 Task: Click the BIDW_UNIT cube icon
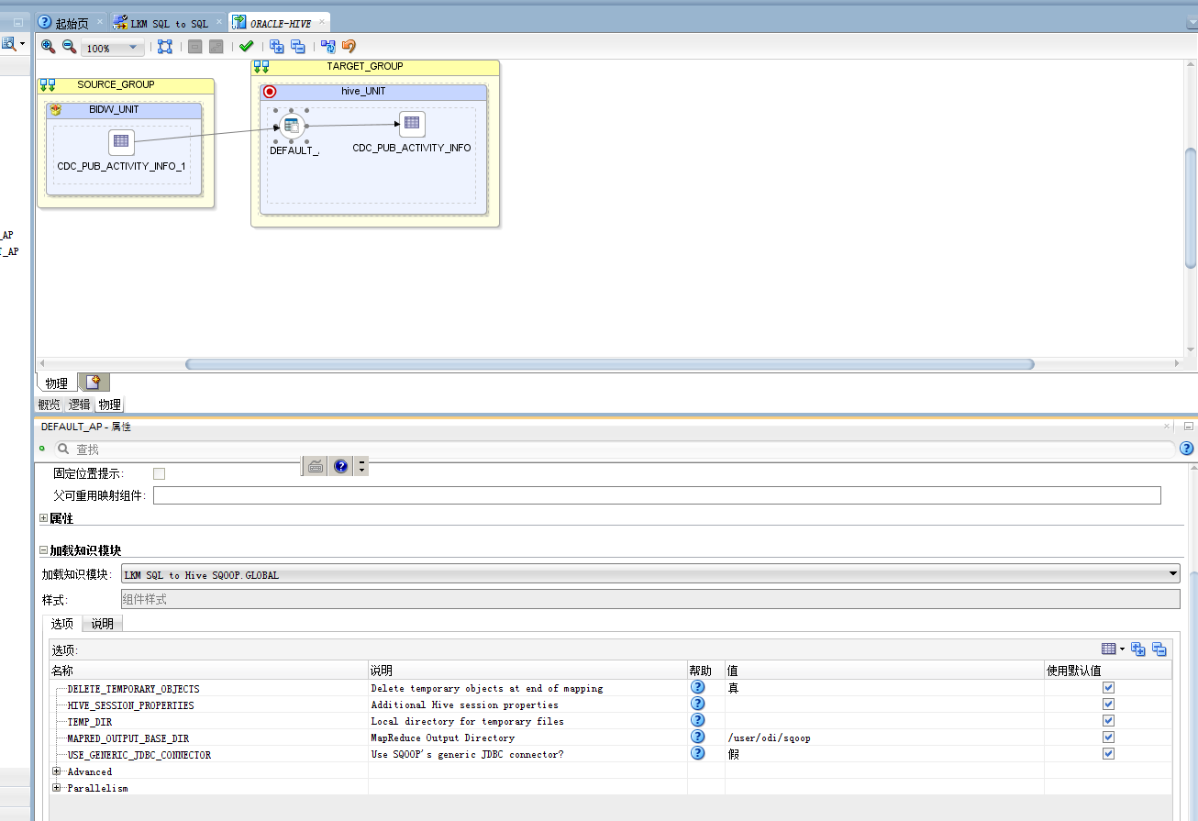(x=56, y=109)
